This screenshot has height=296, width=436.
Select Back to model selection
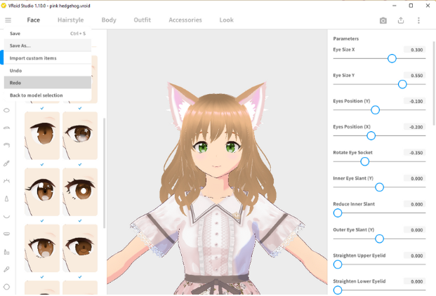point(48,95)
